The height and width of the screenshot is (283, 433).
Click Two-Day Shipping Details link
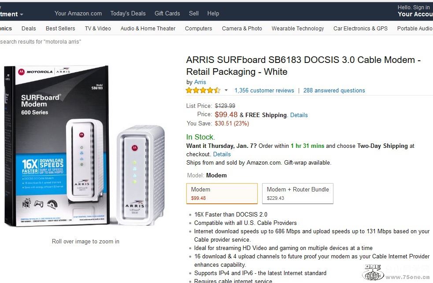pos(222,154)
